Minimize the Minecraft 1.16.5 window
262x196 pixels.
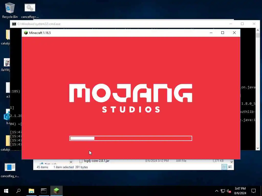tap(211, 33)
